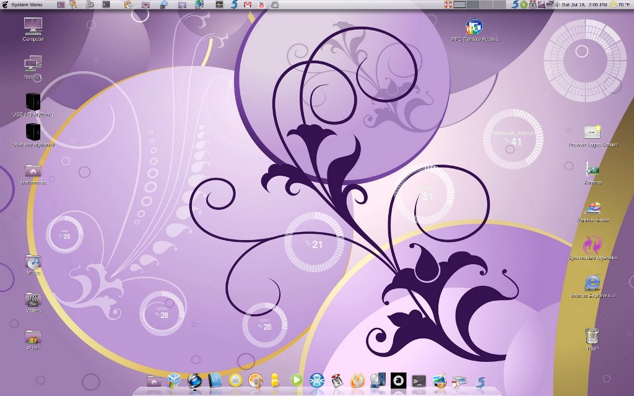
Task: Launch terminal from the top panel
Action: (x=106, y=4)
